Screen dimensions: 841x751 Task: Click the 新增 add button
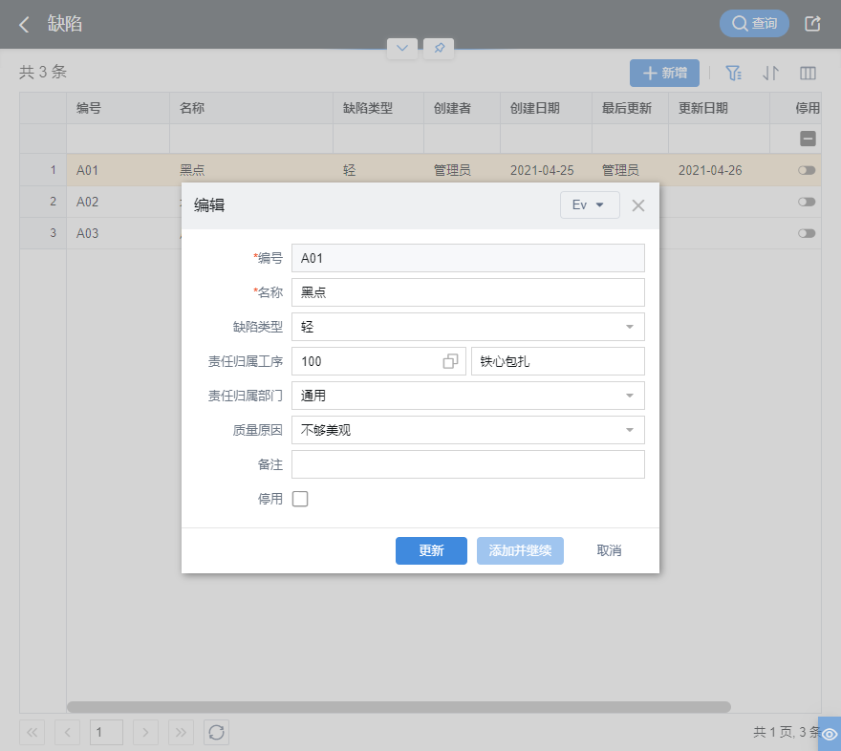click(x=664, y=73)
